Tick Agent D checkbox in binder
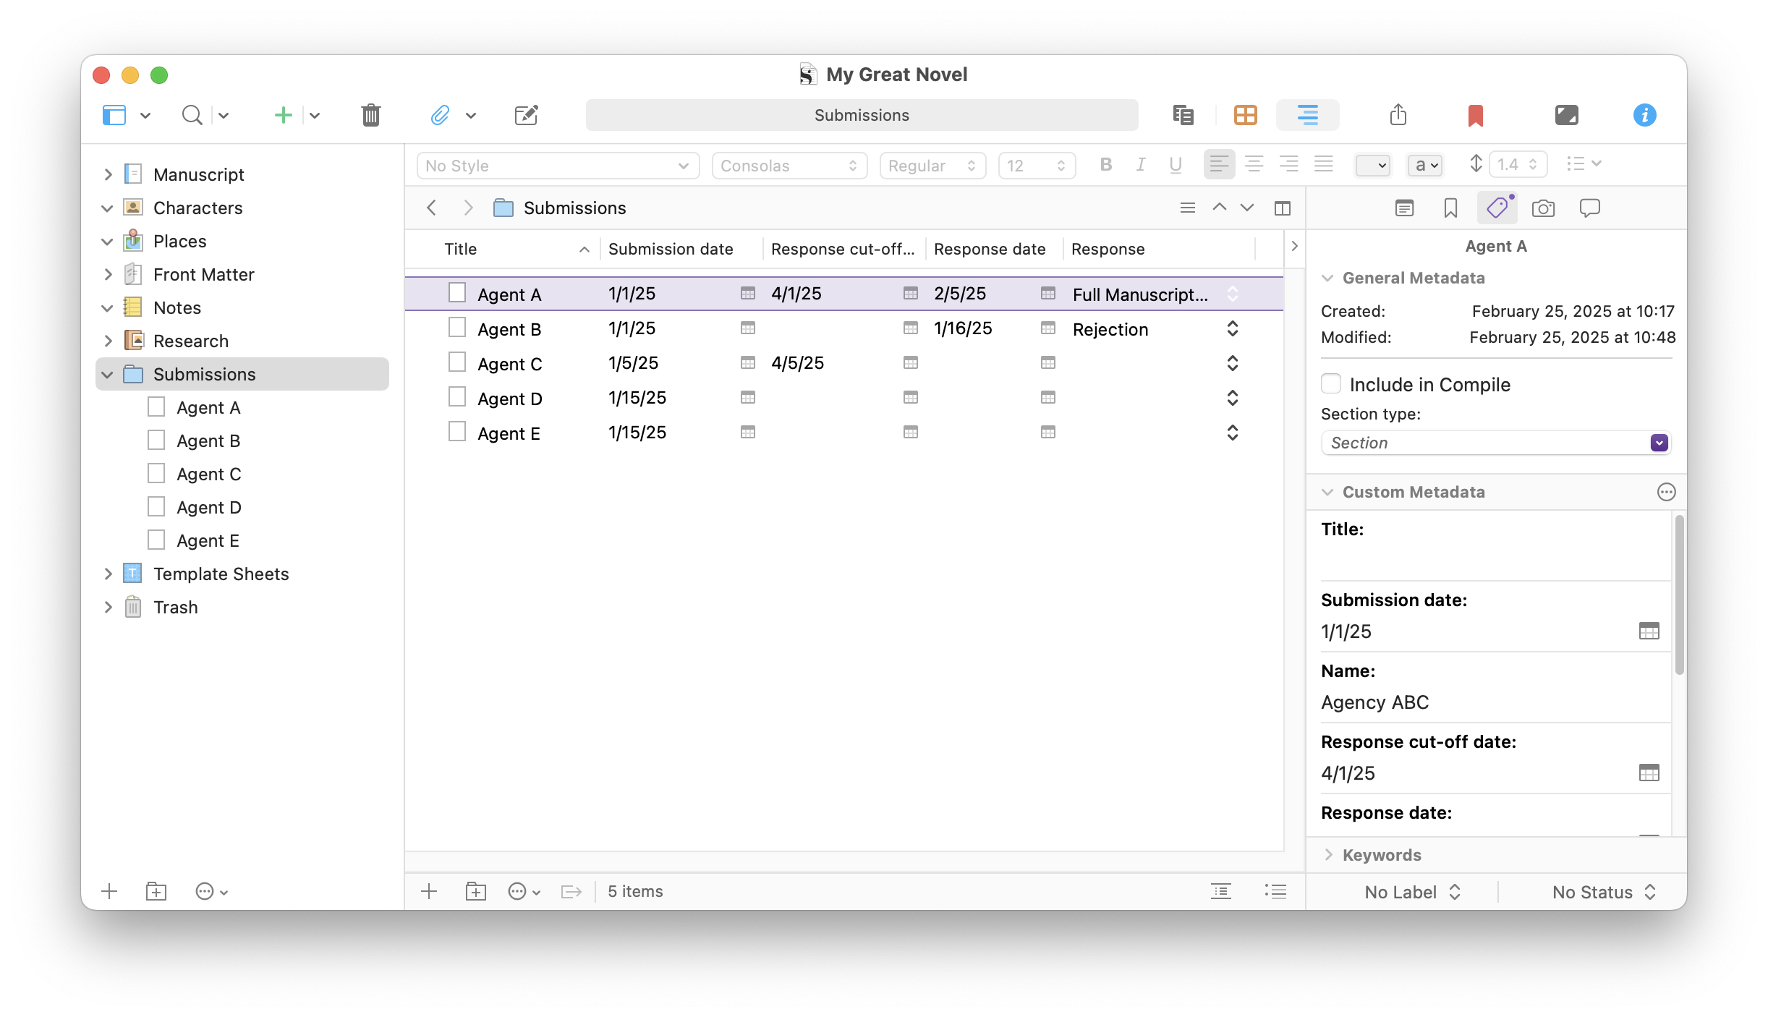The image size is (1768, 1017). [x=156, y=507]
